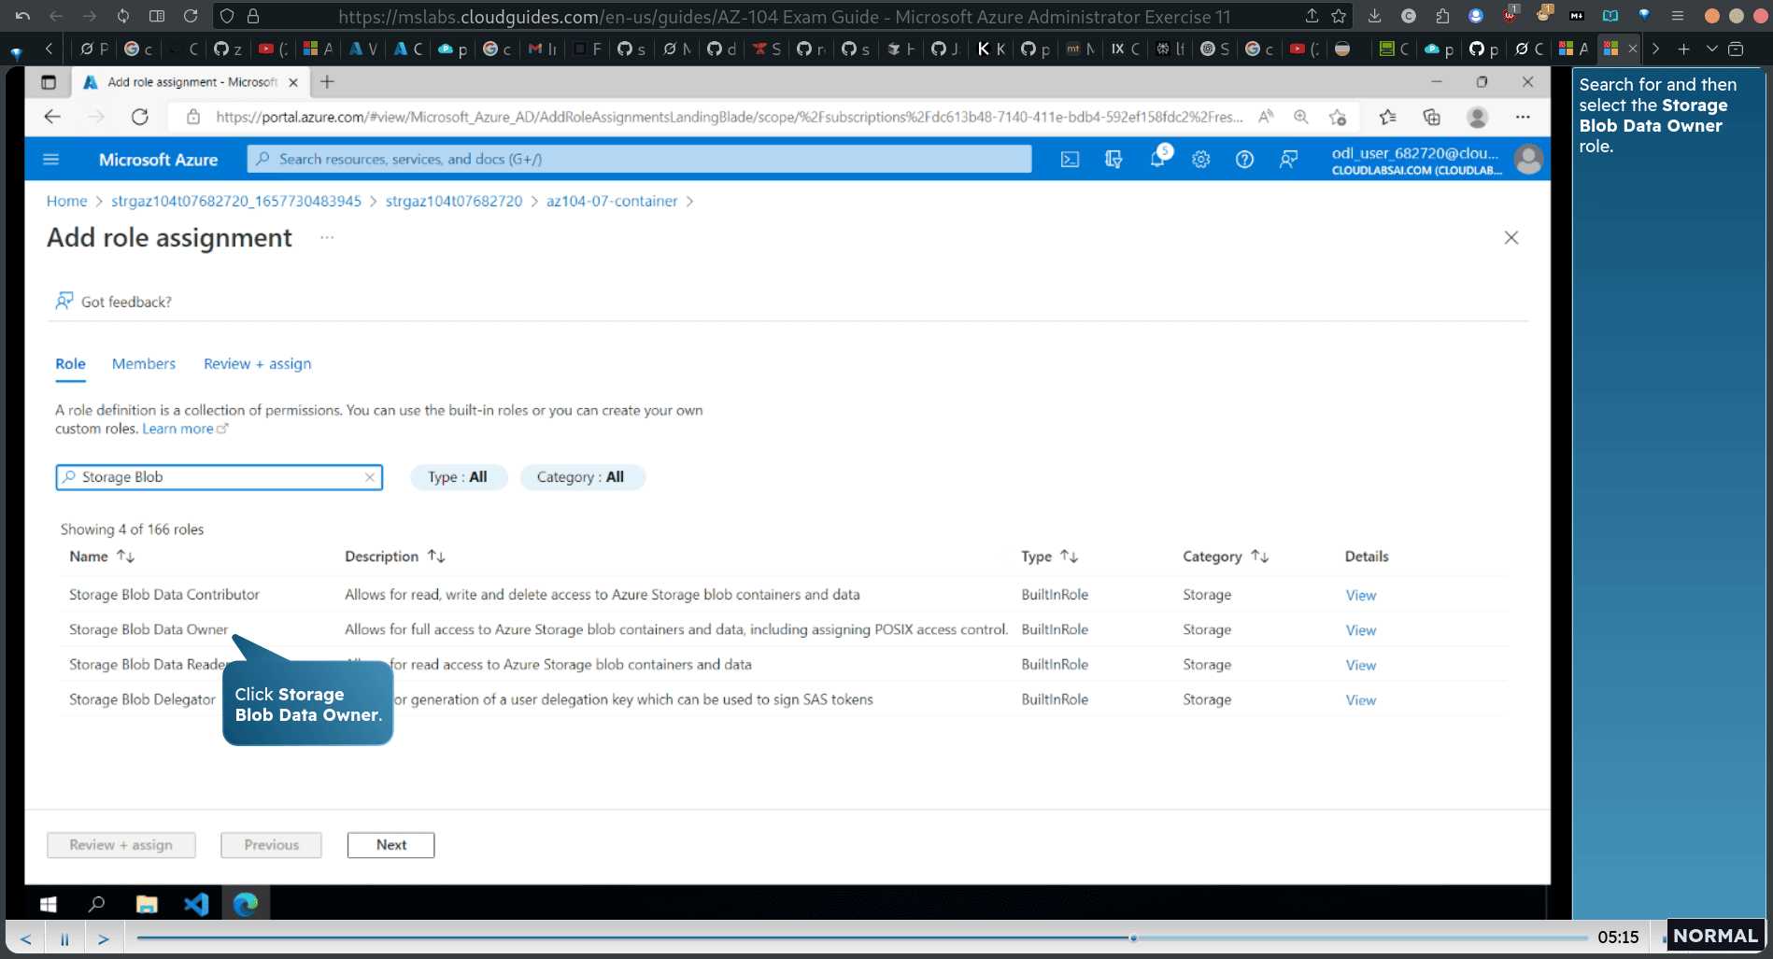Open Azure notifications bell
The width and height of the screenshot is (1773, 959).
[x=1157, y=159]
